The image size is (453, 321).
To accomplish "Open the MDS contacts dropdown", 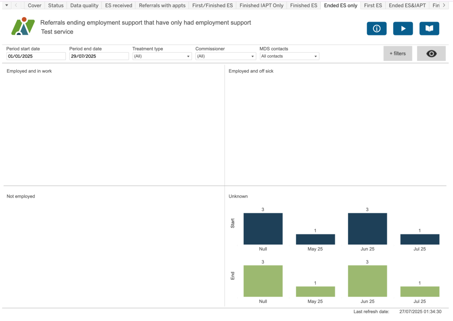I will pyautogui.click(x=289, y=56).
